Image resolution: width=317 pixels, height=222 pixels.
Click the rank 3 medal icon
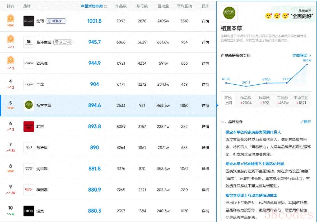(x=10, y=60)
